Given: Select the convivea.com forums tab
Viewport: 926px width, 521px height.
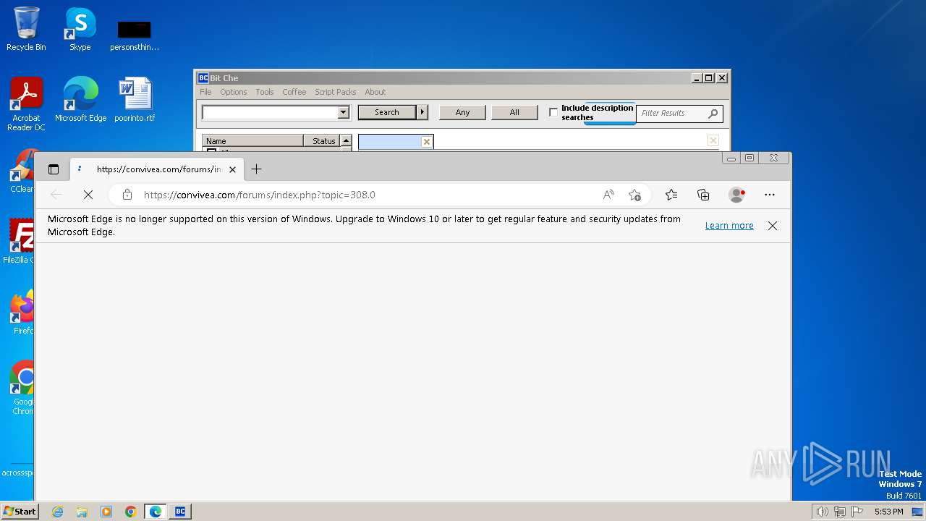Looking at the screenshot, I should point(158,169).
